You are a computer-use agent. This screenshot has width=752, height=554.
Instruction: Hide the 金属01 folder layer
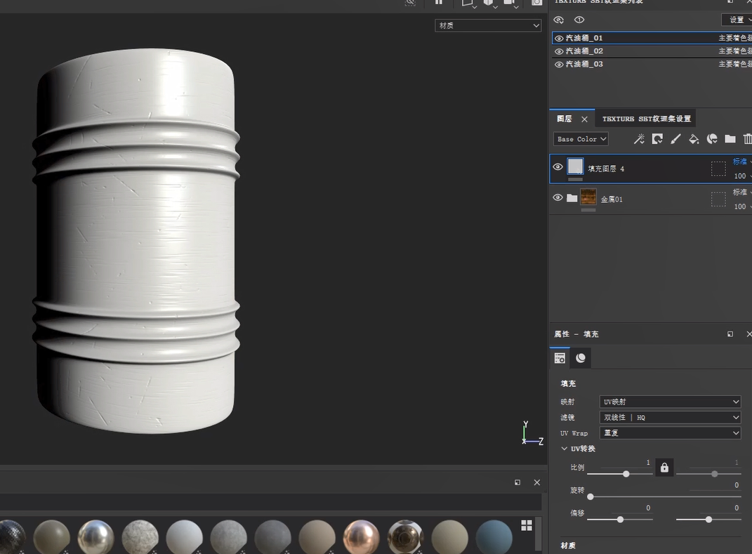(x=558, y=198)
